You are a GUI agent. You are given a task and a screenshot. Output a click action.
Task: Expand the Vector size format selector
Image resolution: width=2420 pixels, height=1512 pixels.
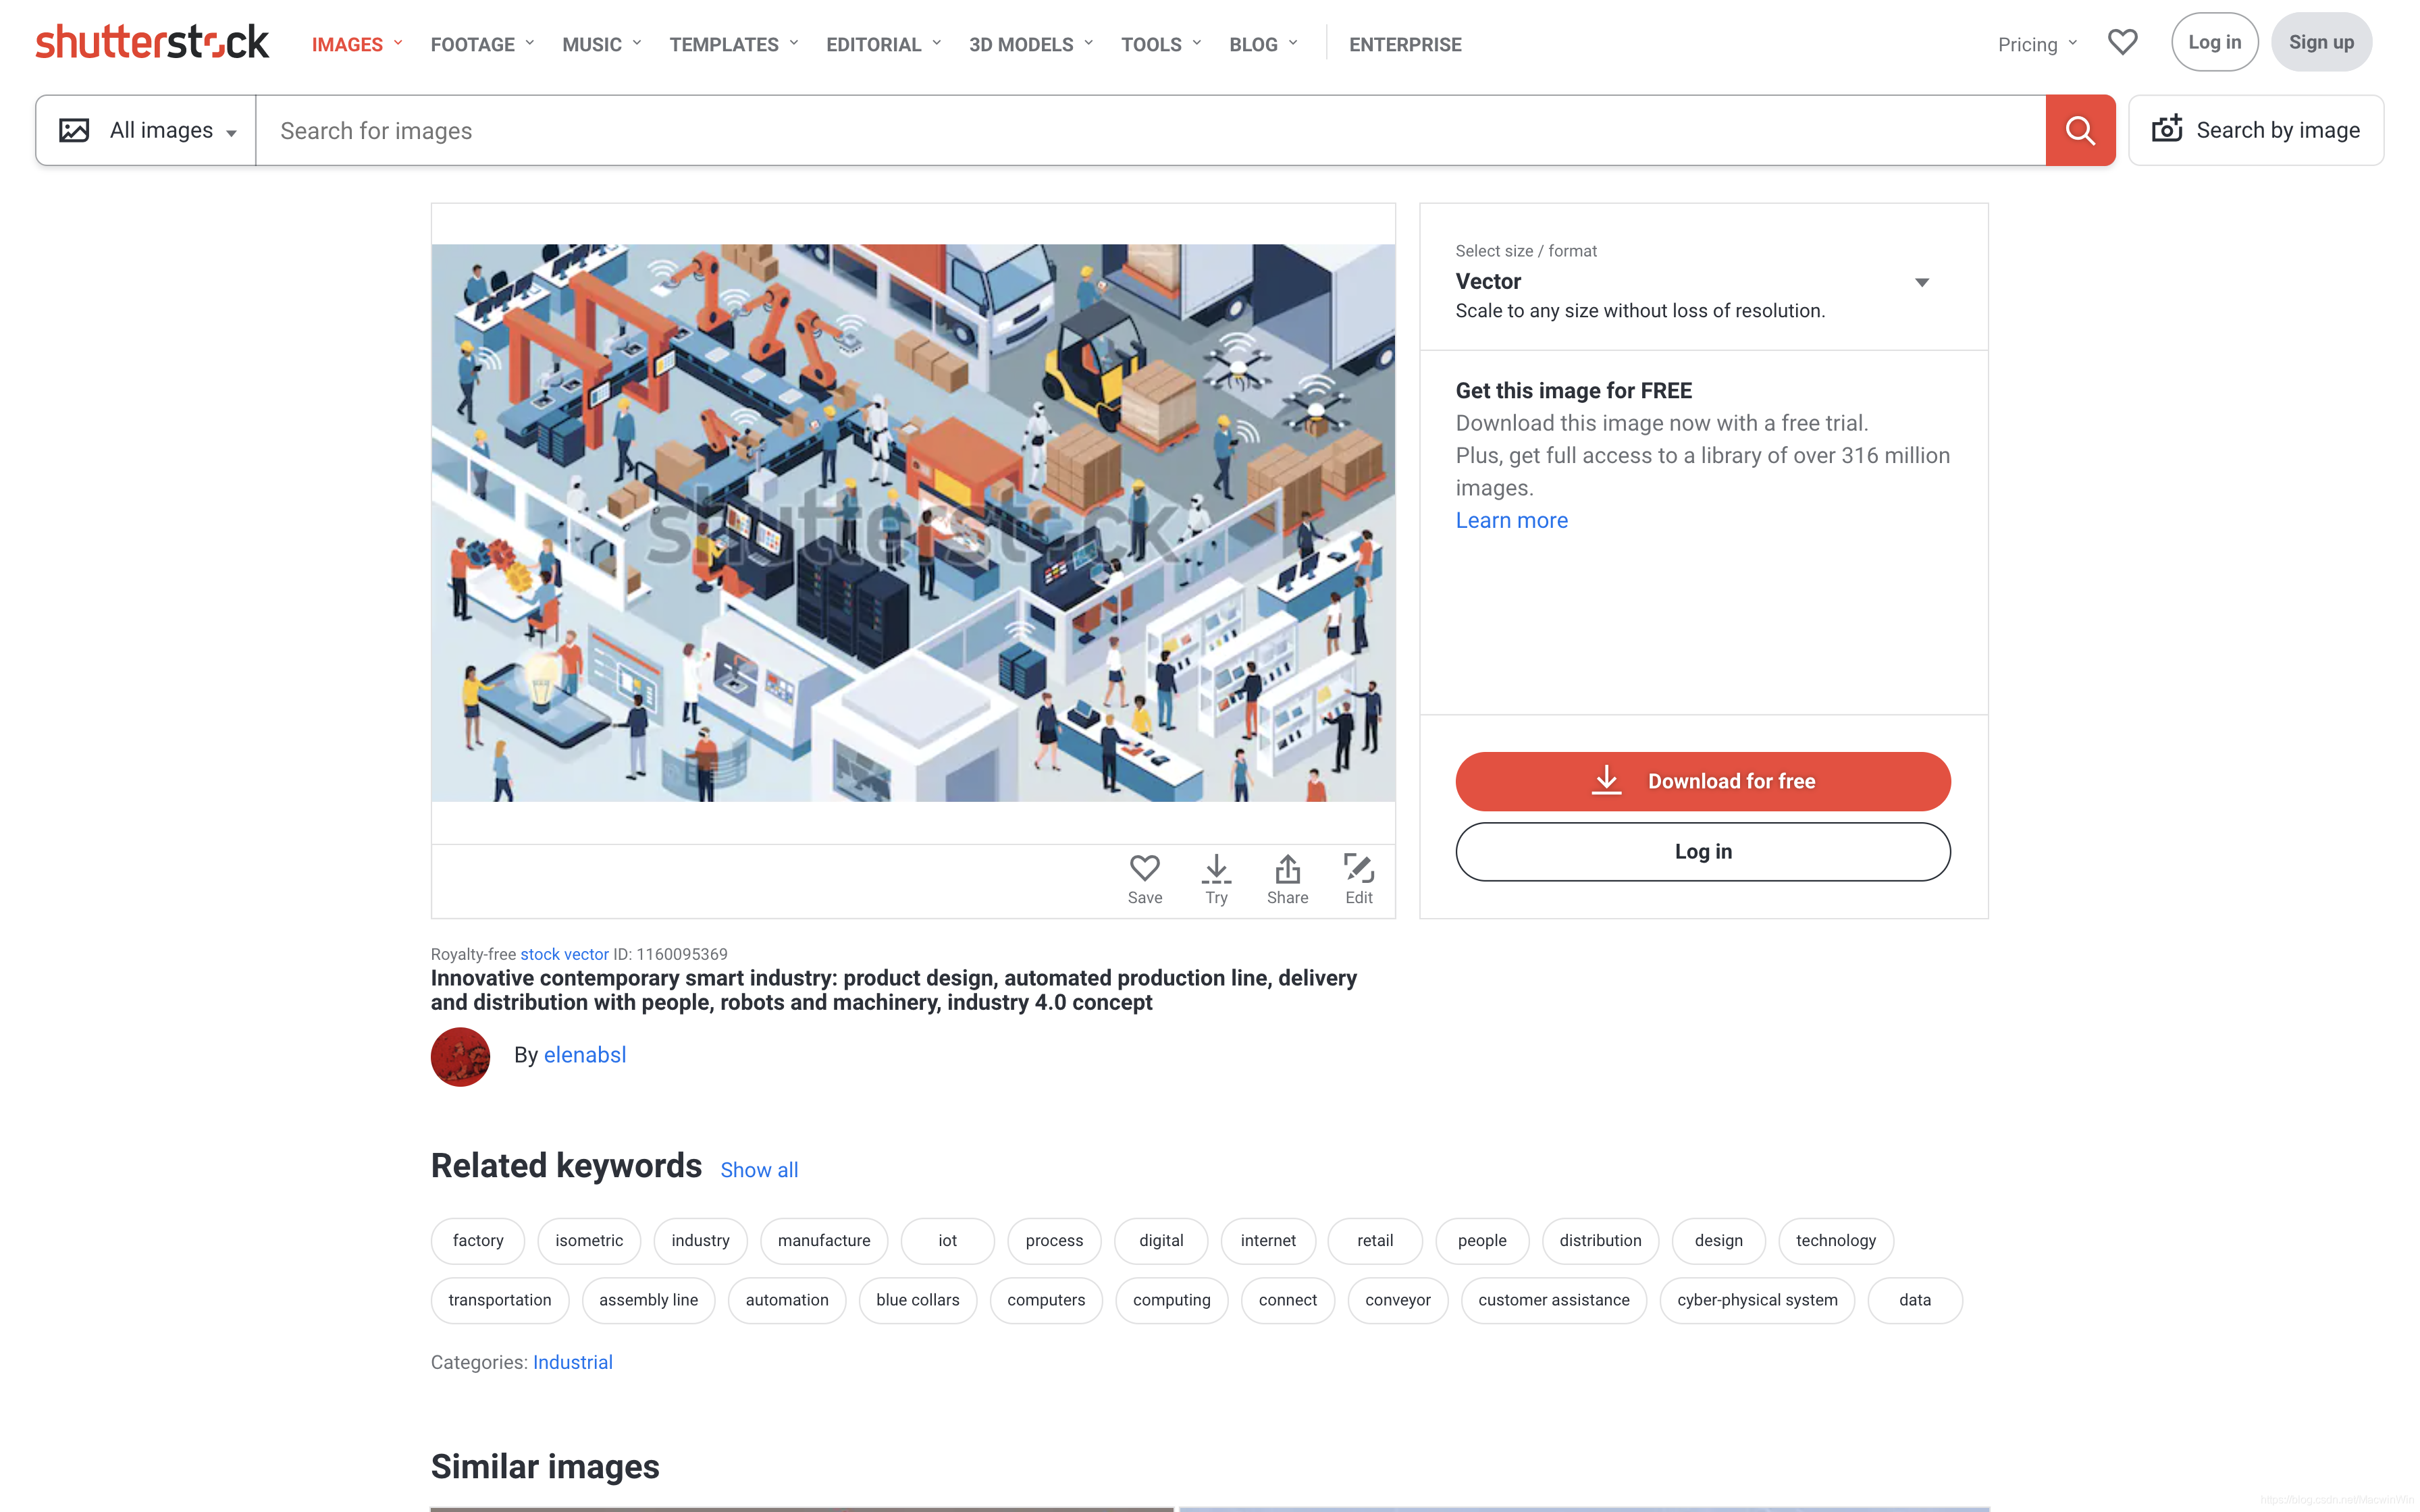tap(1921, 282)
